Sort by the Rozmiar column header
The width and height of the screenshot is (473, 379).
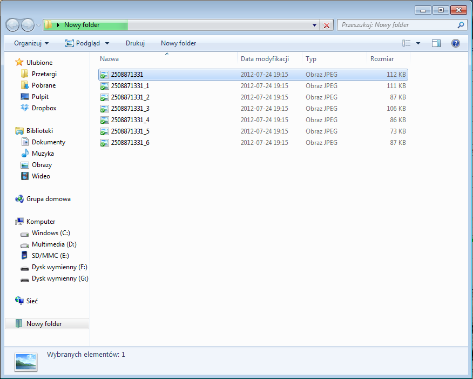pyautogui.click(x=389, y=59)
